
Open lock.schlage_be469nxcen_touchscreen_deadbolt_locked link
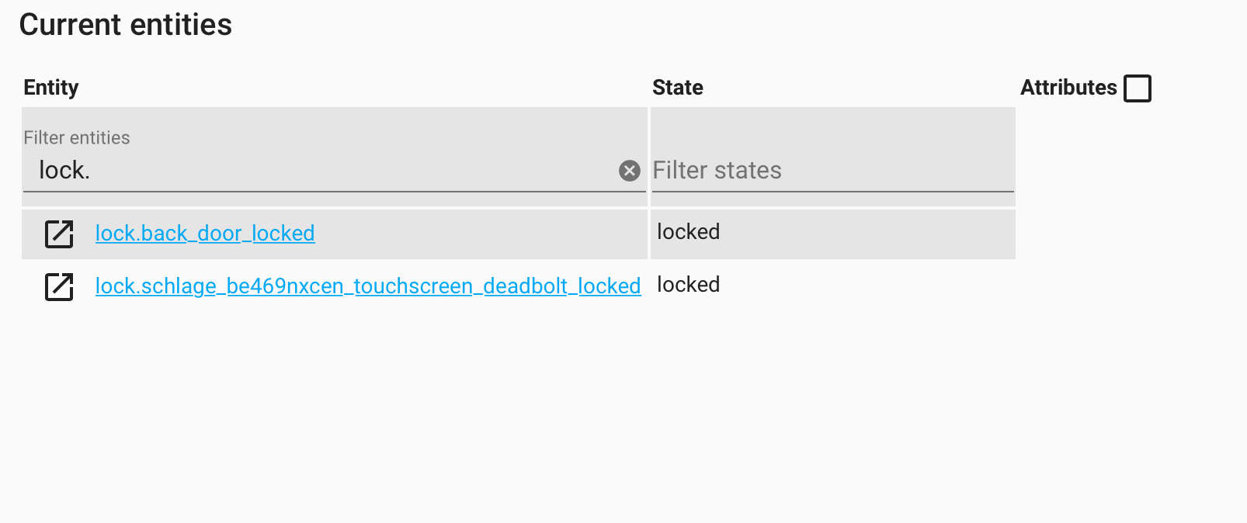(x=368, y=286)
